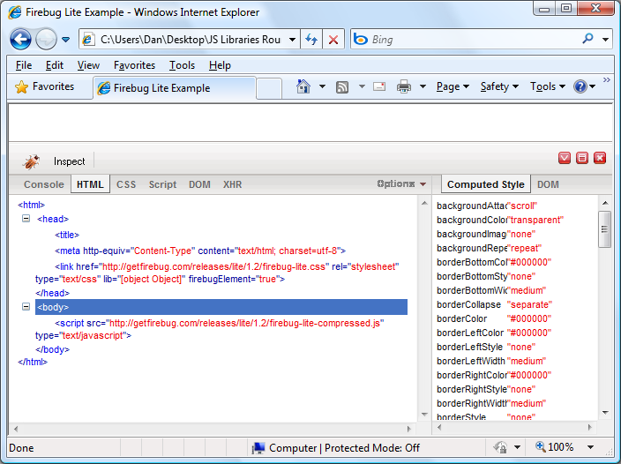Detach Firebug into new window icon
The width and height of the screenshot is (621, 464).
click(x=582, y=158)
